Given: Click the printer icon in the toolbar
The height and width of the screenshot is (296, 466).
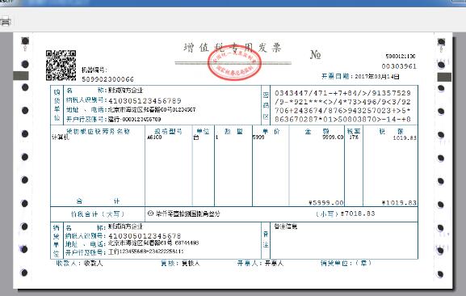Looking at the screenshot, I should pos(5,22).
